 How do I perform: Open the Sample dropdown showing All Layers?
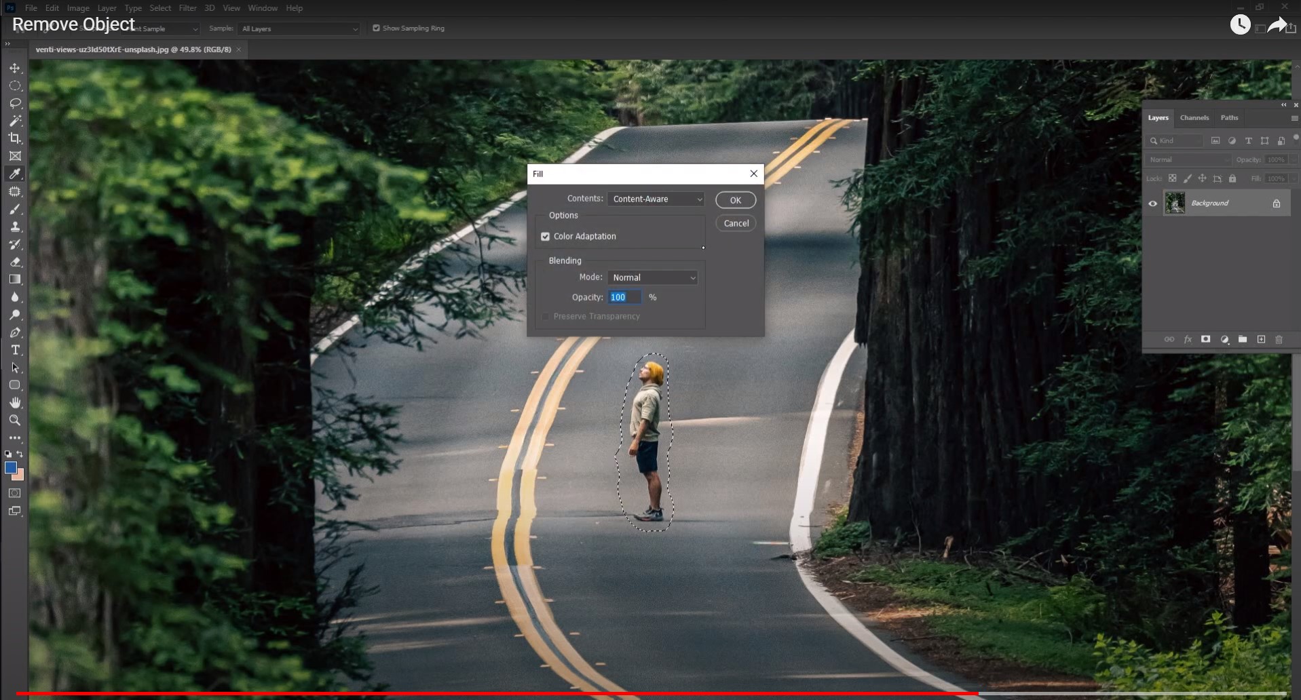click(299, 28)
